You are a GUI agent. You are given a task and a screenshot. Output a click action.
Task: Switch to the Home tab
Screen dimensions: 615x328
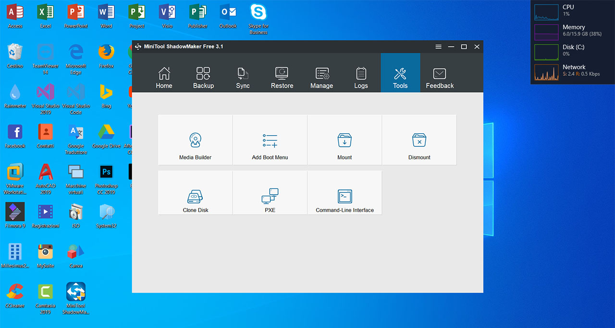[x=164, y=73]
